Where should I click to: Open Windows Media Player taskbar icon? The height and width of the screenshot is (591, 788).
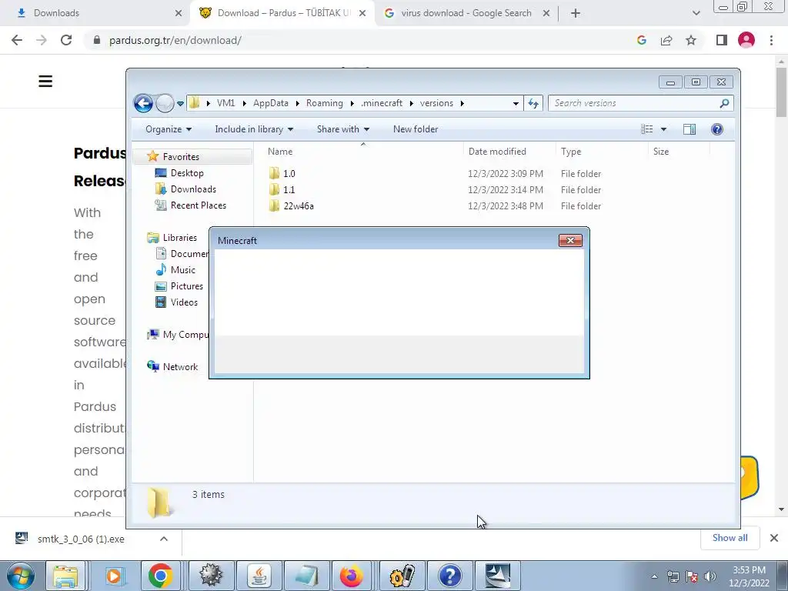click(114, 576)
